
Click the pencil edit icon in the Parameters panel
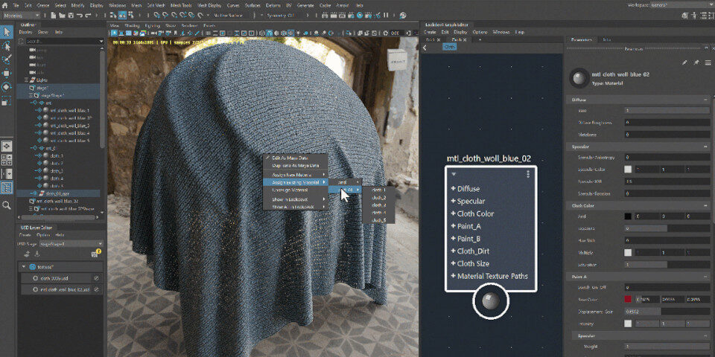[x=684, y=63]
